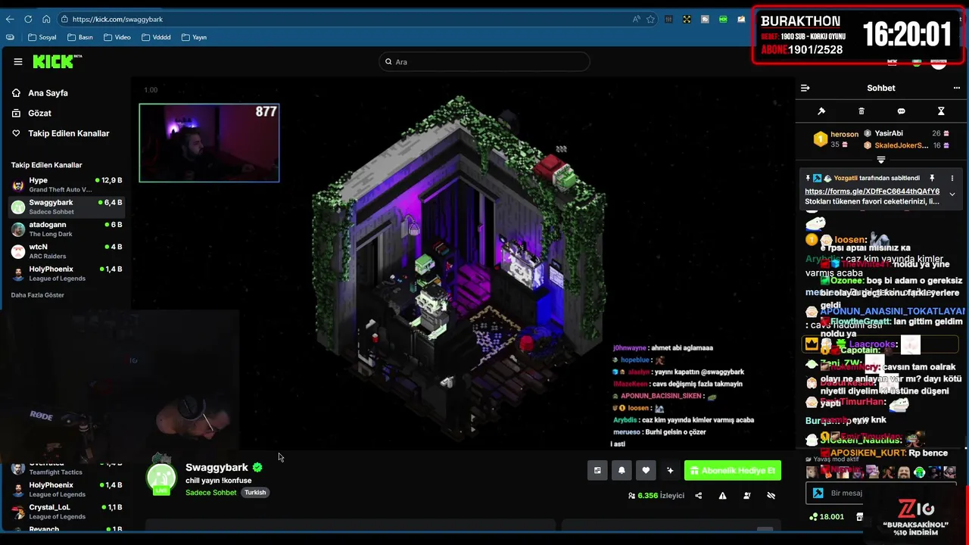Expand pinned message chevron
Screen dimensions: 969x545
952,195
